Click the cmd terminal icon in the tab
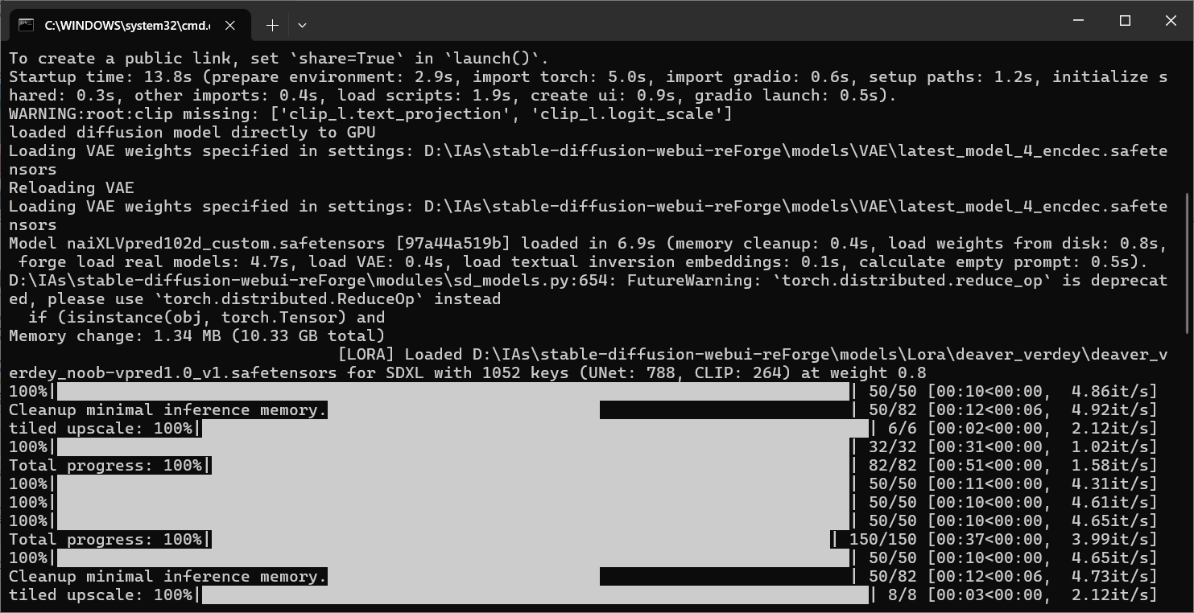 coord(26,25)
